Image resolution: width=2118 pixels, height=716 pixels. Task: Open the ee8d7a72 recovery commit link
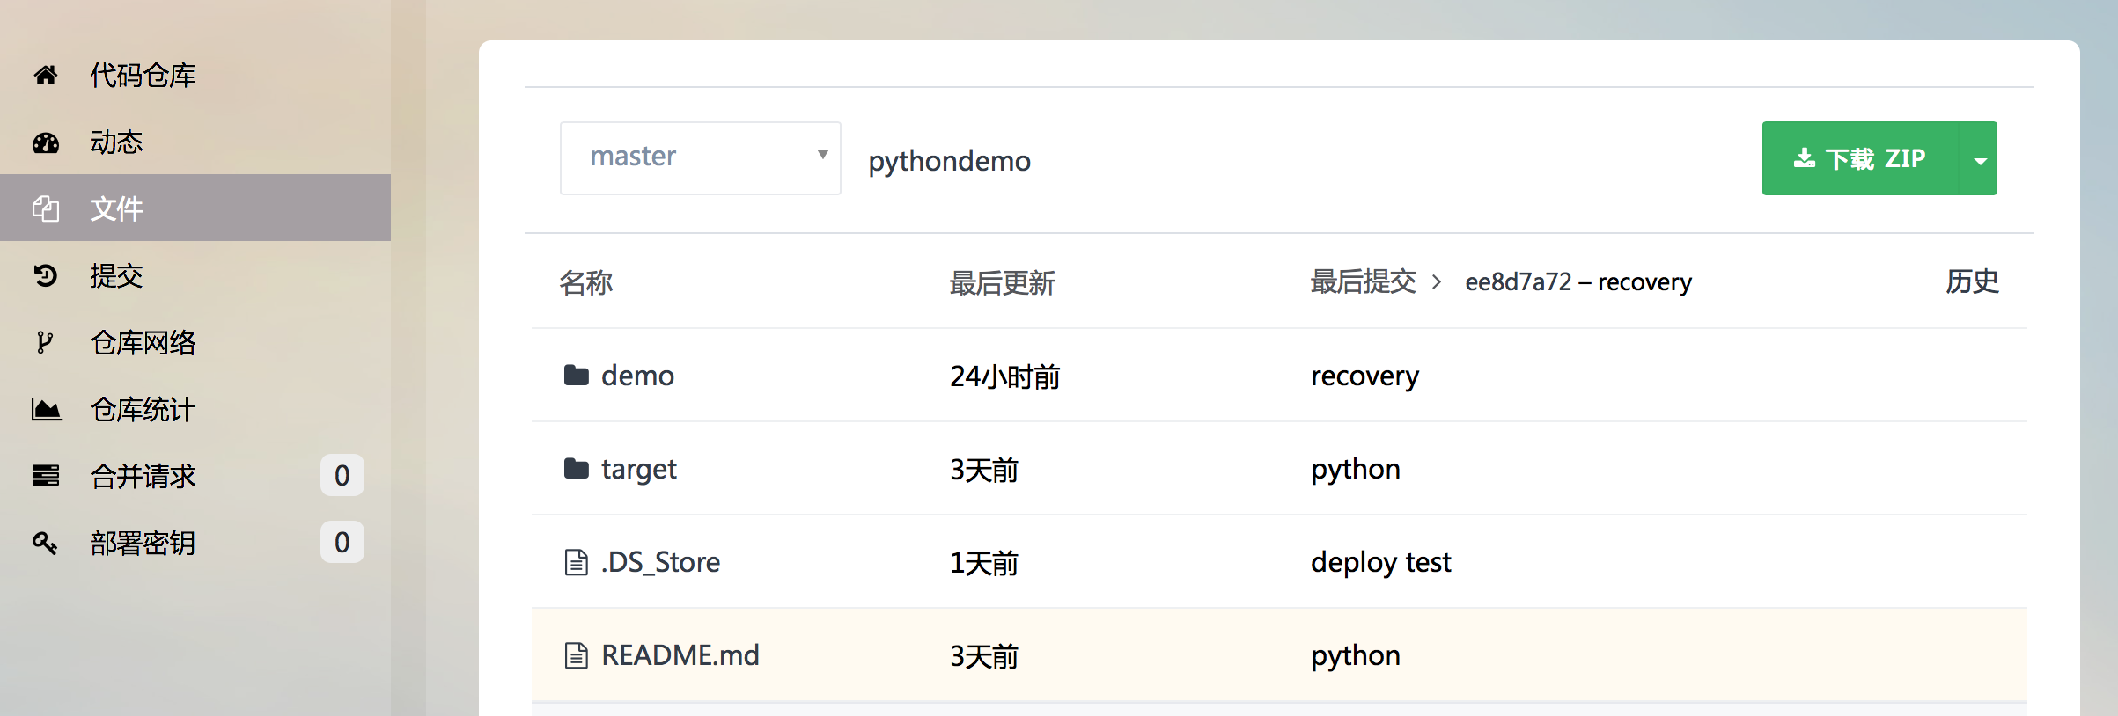1577,282
